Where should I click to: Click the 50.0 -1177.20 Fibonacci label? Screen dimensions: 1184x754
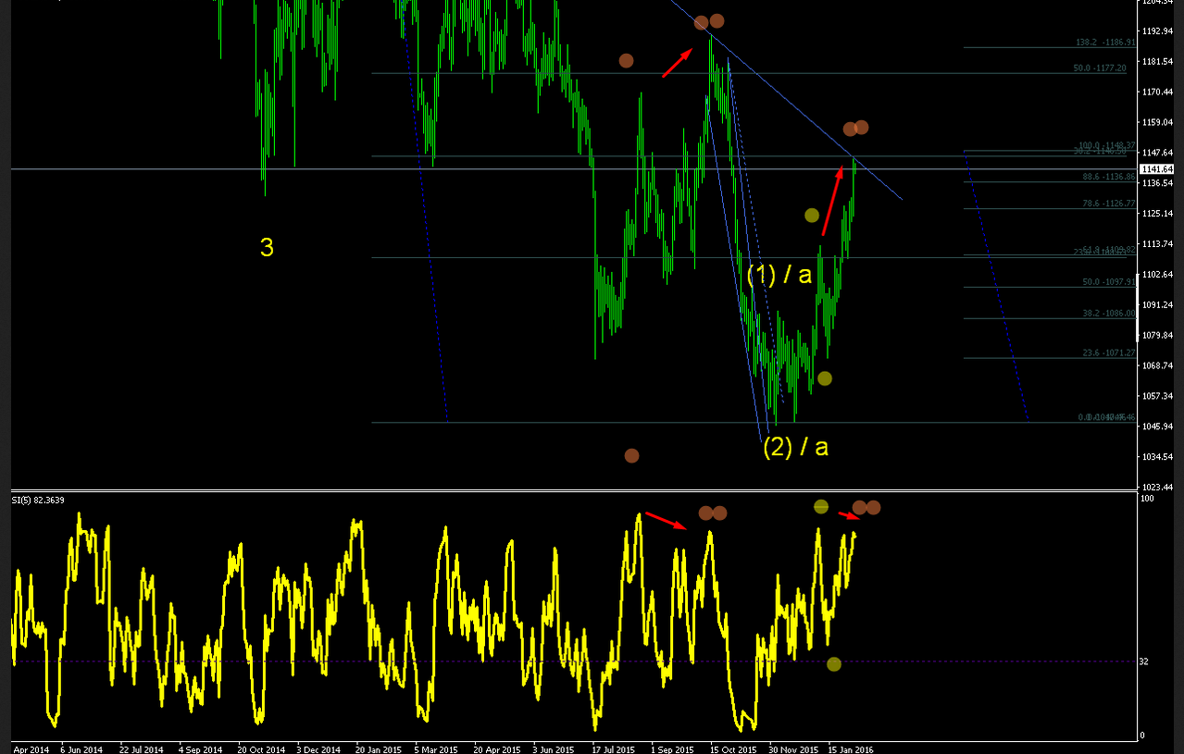point(1100,68)
